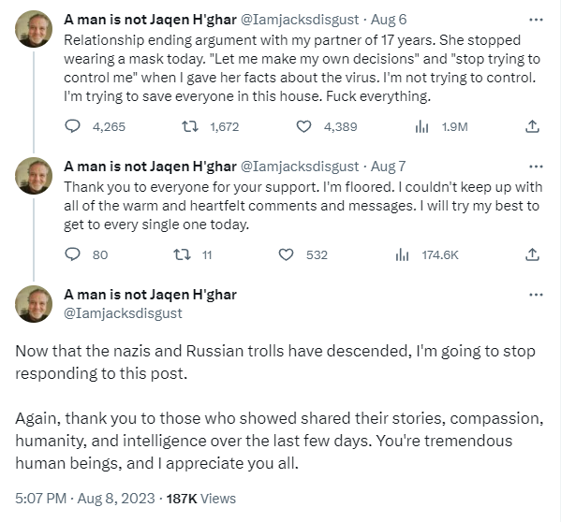This screenshot has height=522, width=561.
Task: Share the Aug 7 tweet
Action: pyautogui.click(x=532, y=254)
